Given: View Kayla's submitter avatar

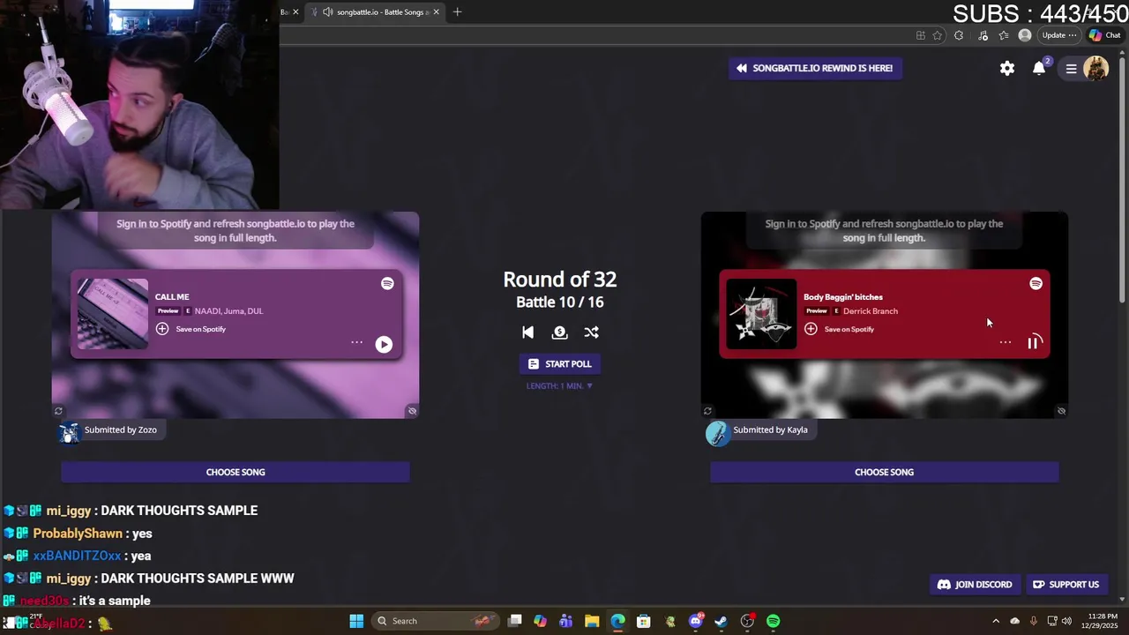Looking at the screenshot, I should (717, 433).
